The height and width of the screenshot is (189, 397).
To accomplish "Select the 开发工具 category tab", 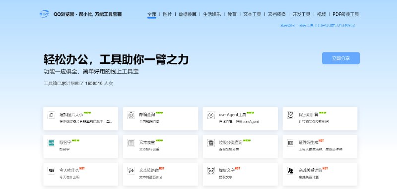I will [301, 14].
